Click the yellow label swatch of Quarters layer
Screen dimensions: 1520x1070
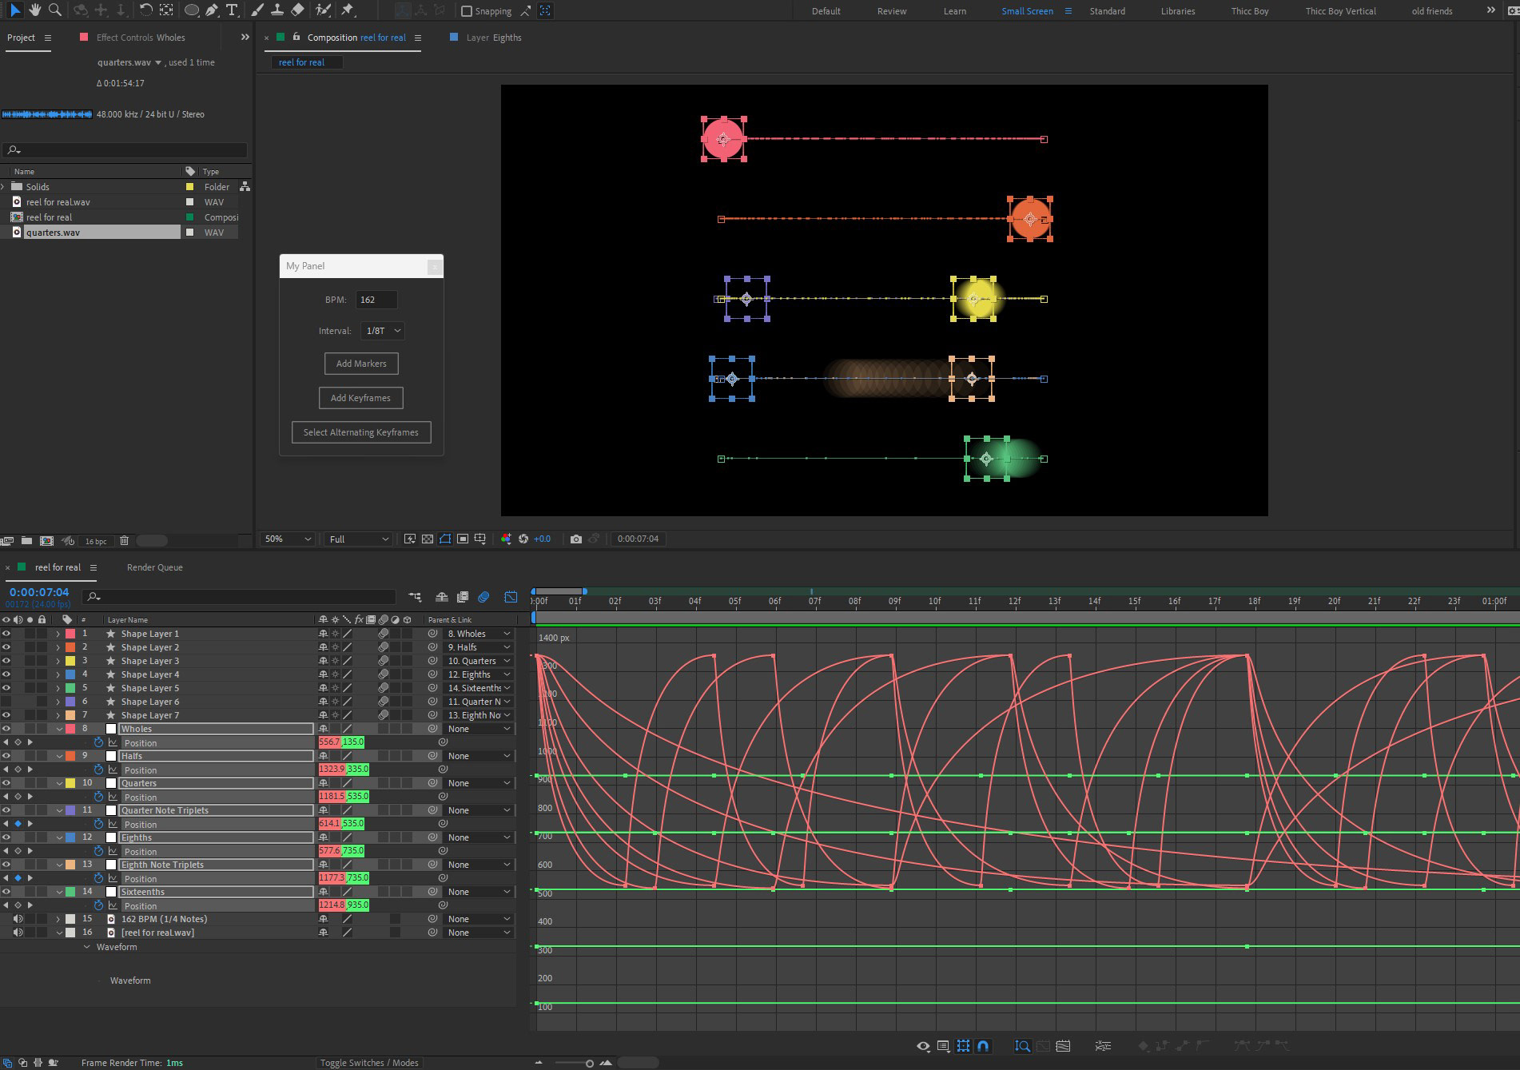70,783
